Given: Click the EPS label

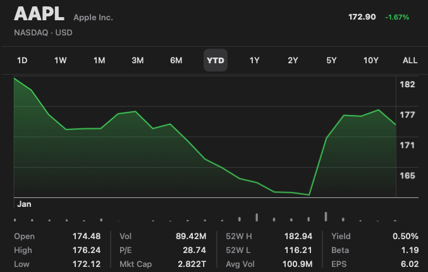Looking at the screenshot, I should click(339, 264).
